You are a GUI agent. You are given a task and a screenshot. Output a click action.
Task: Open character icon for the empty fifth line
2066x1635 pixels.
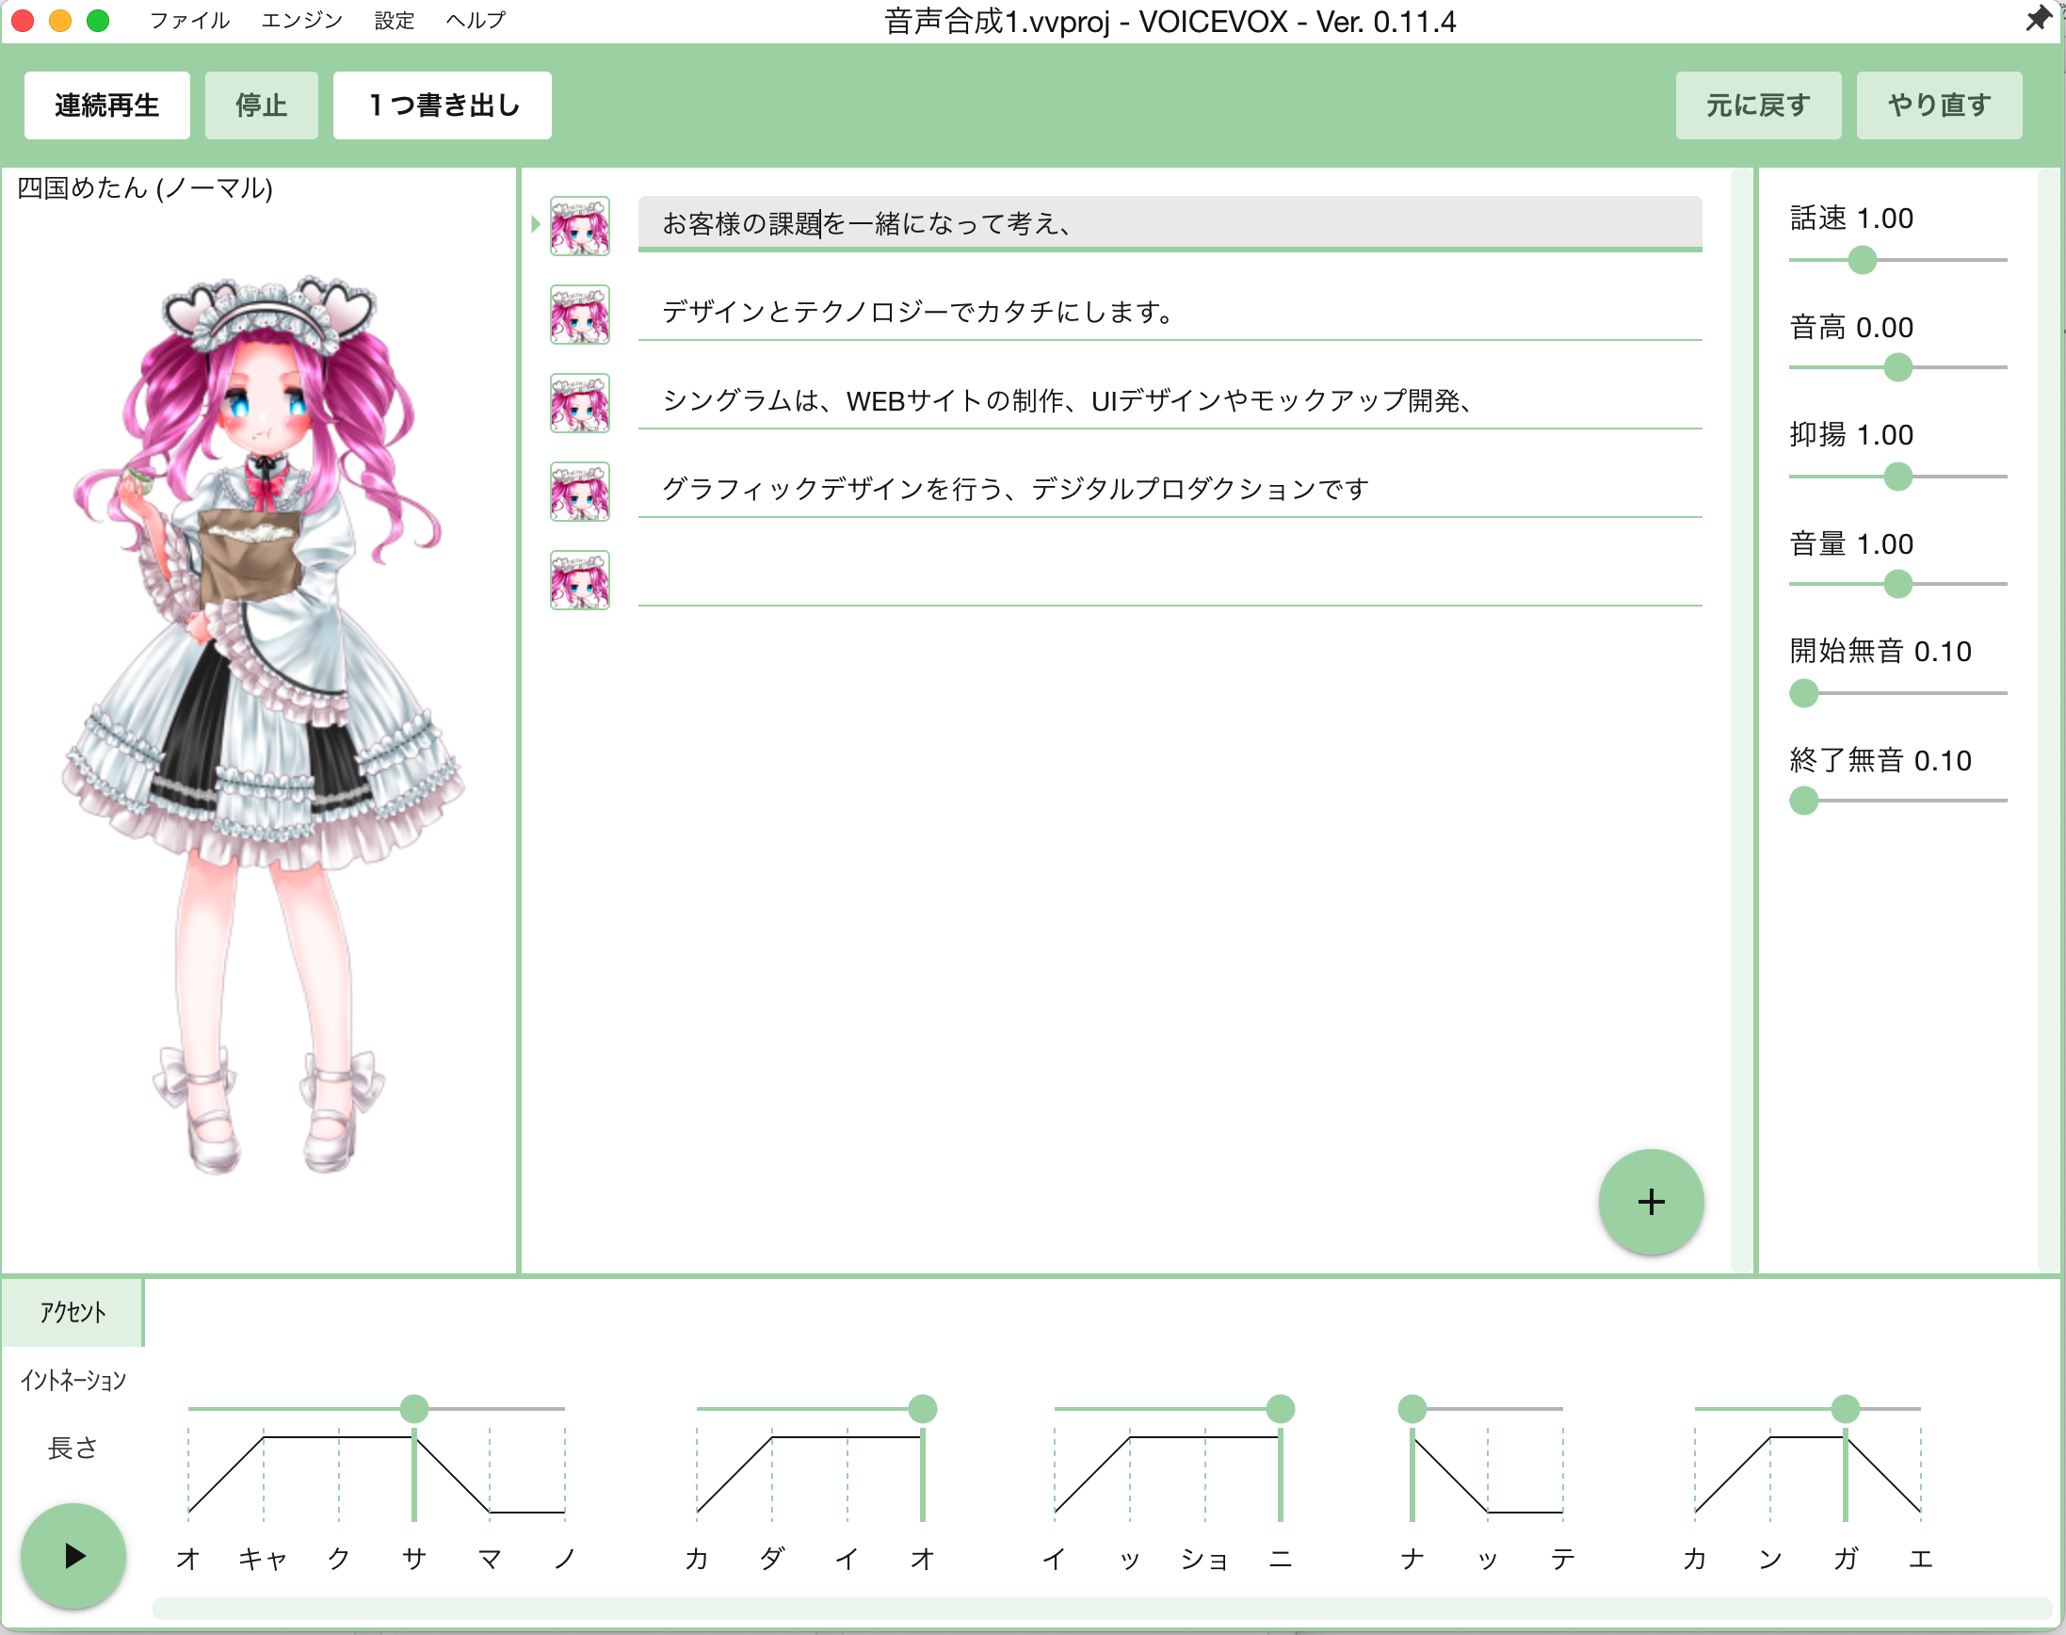[579, 580]
